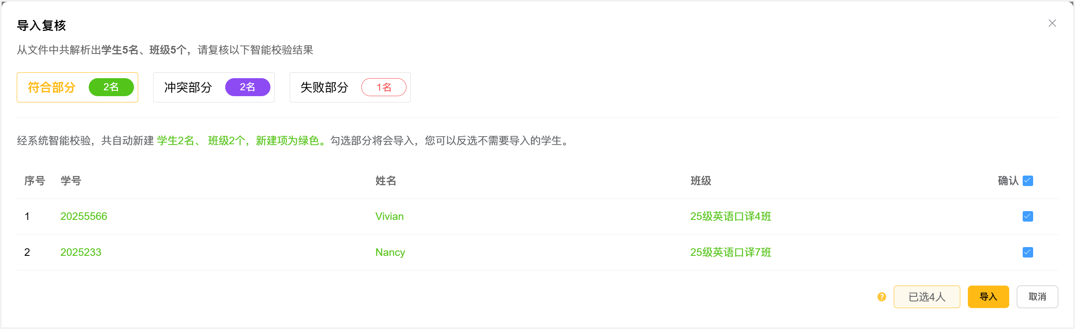The width and height of the screenshot is (1075, 329).
Task: Click student ID 2025233
Action: click(81, 252)
